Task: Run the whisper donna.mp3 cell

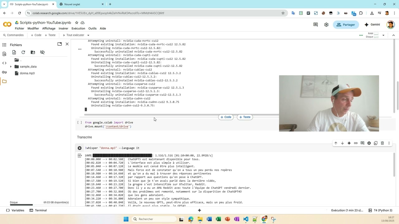Action: (79, 148)
